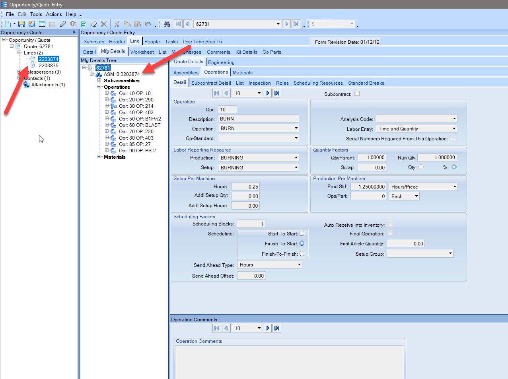This screenshot has height=379, width=508.
Task: Select Opr: 50 OP: B1FW2 in tree
Action: tap(140, 119)
